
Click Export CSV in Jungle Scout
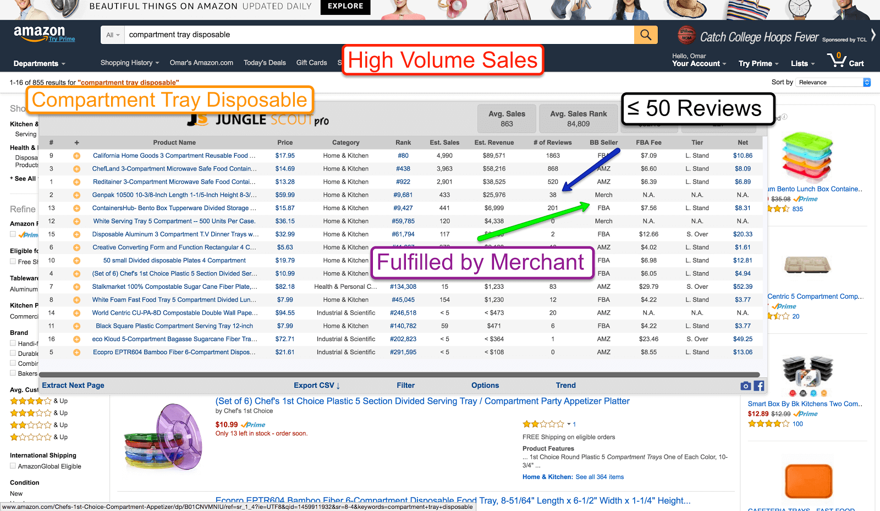(317, 386)
